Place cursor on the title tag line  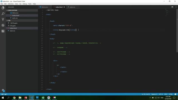[x=65, y=30]
